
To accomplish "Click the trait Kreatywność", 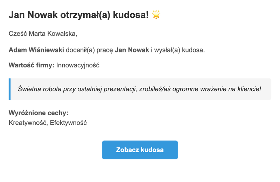I will (x=28, y=123).
